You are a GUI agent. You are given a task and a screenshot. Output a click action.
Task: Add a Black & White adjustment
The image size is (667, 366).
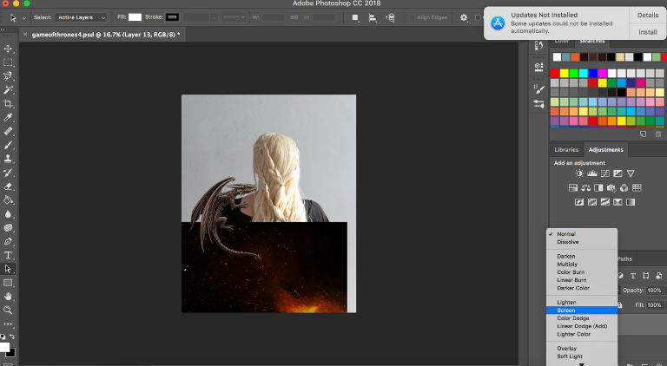pos(598,187)
